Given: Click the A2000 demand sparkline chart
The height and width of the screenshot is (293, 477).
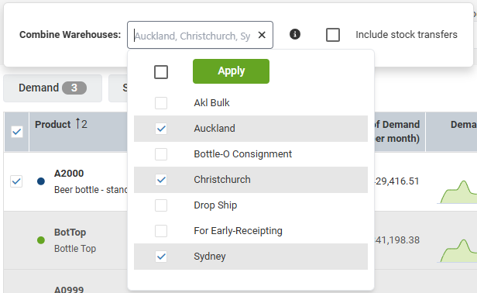Looking at the screenshot, I should pyautogui.click(x=457, y=191).
